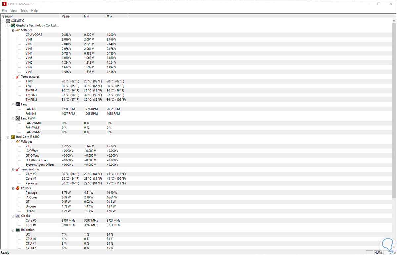Screen dimensions: 397x255
Task: Click the Fans icon next to FANIN rows
Action: click(18, 104)
